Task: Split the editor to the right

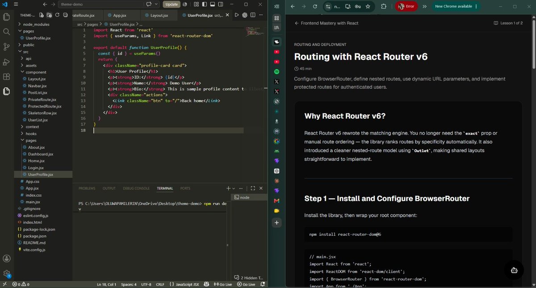Action: point(253,15)
